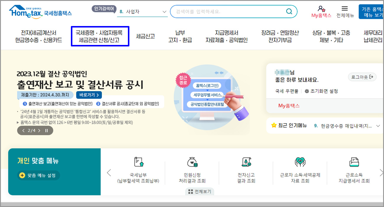
Task: Click the 로그아웃 button
Action: coord(362,77)
